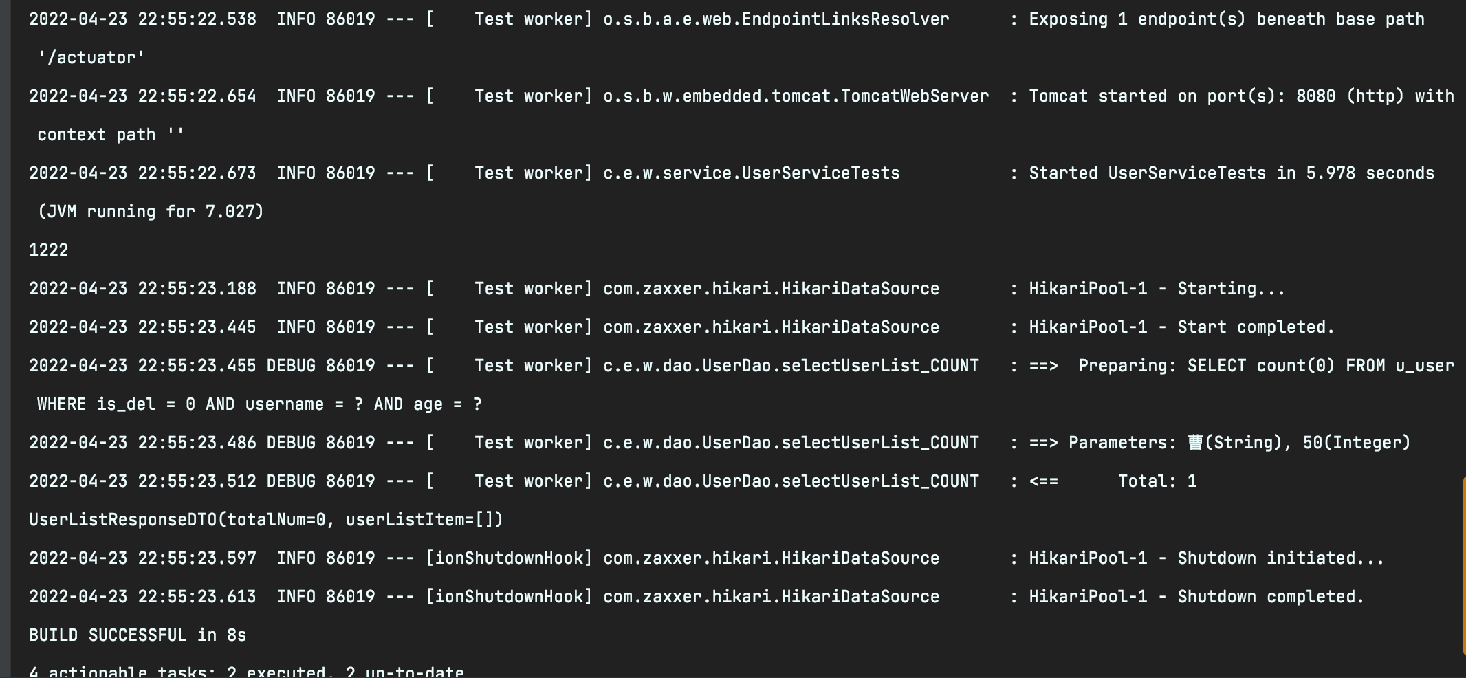The width and height of the screenshot is (1466, 678).
Task: Click the Parameters: 曹(String), 50(Integer) text
Action: (x=1239, y=442)
